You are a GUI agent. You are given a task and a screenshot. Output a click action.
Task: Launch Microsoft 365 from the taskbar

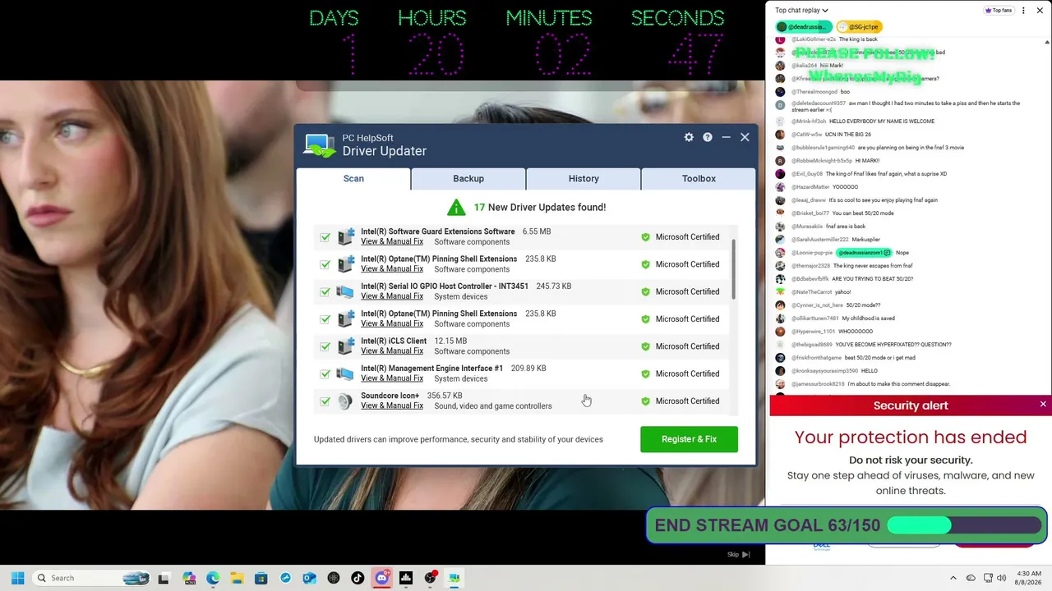pos(189,578)
